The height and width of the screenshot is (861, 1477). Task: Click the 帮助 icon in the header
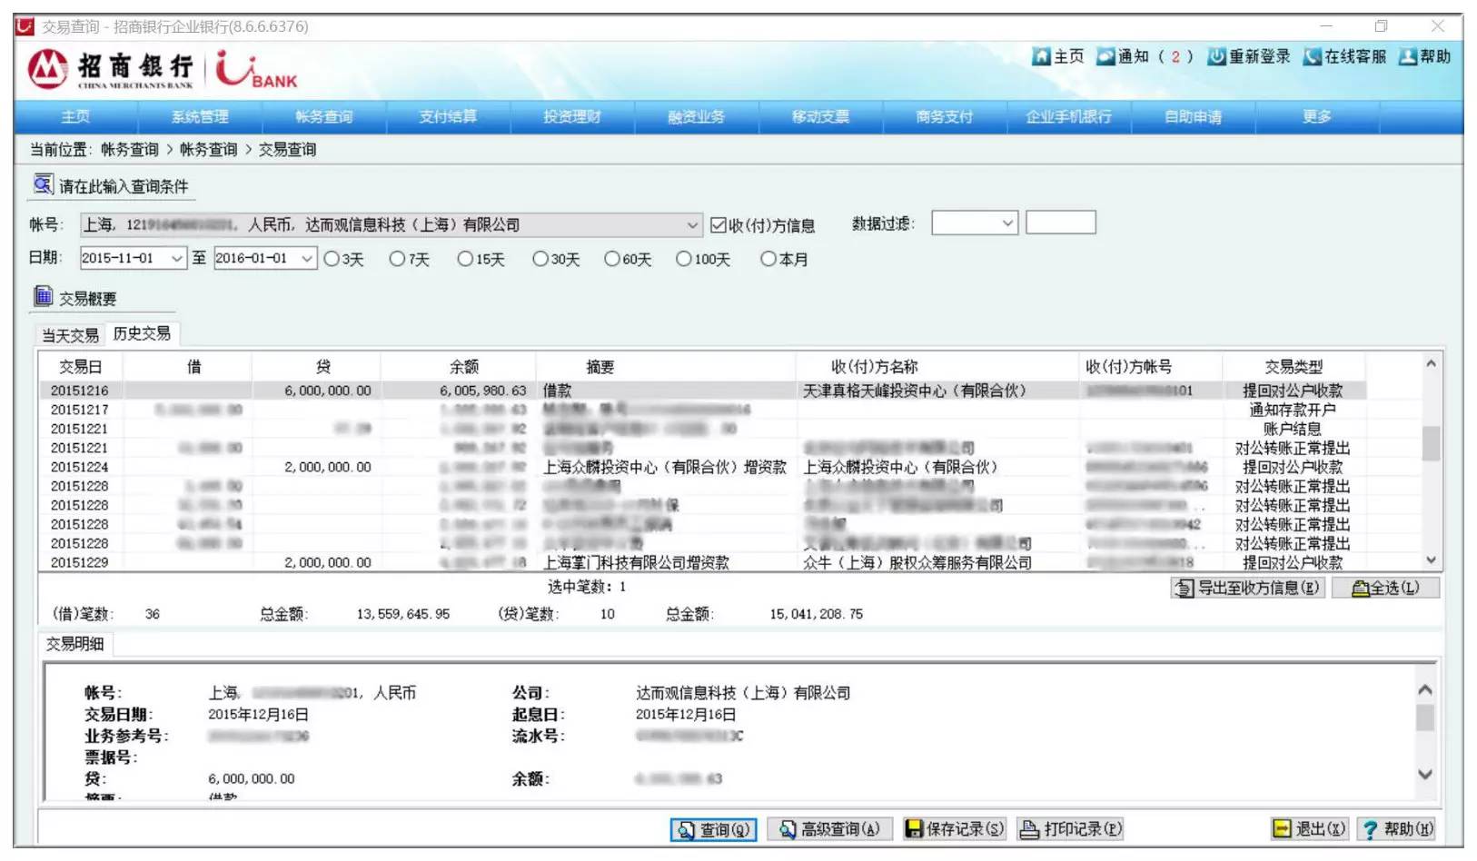[1408, 56]
